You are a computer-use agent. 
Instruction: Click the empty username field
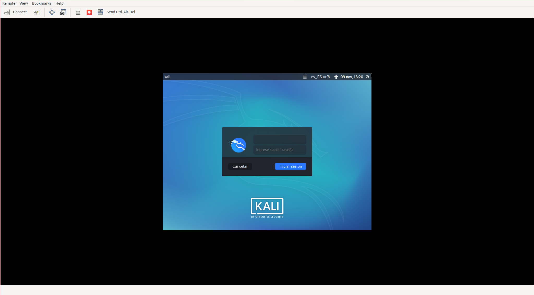(280, 139)
